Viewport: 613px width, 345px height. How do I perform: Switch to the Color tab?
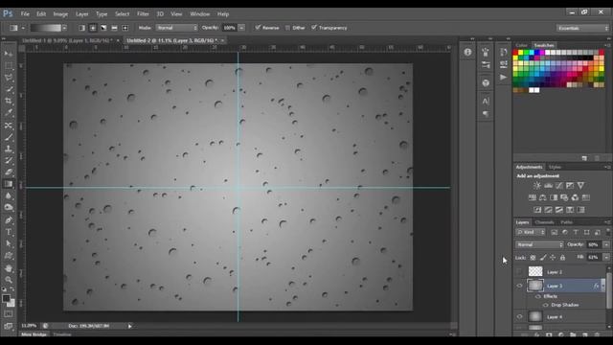521,45
